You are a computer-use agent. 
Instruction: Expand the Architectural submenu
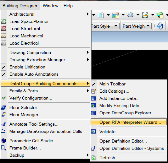click(x=45, y=14)
